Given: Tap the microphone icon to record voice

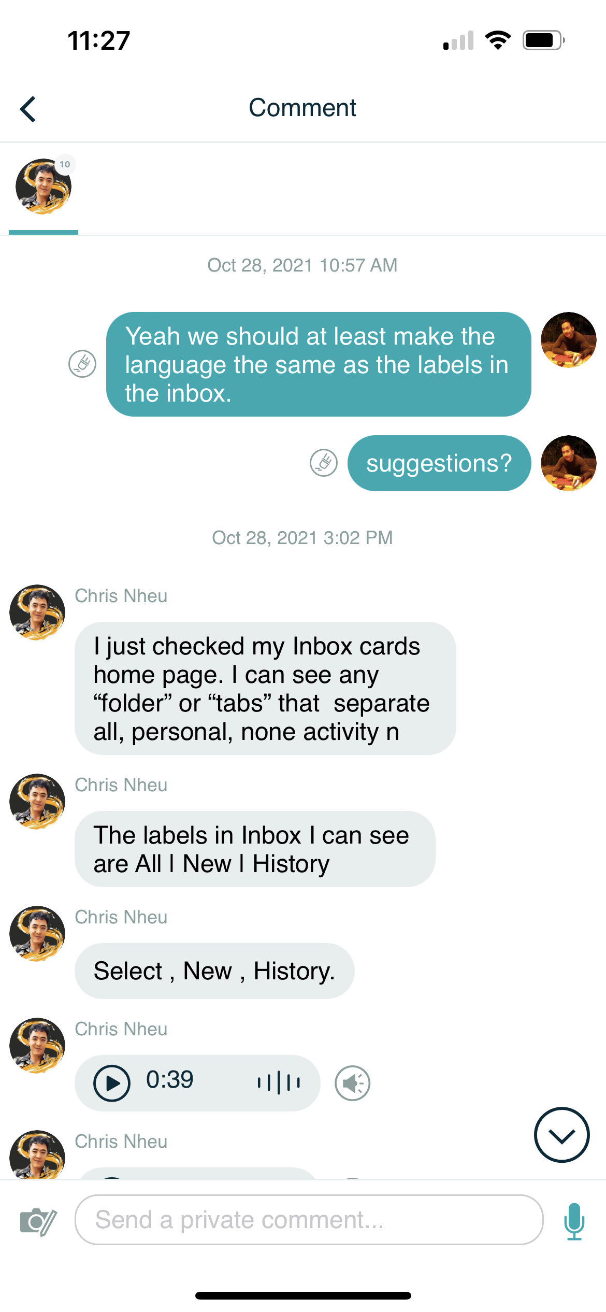Looking at the screenshot, I should pos(574,1221).
